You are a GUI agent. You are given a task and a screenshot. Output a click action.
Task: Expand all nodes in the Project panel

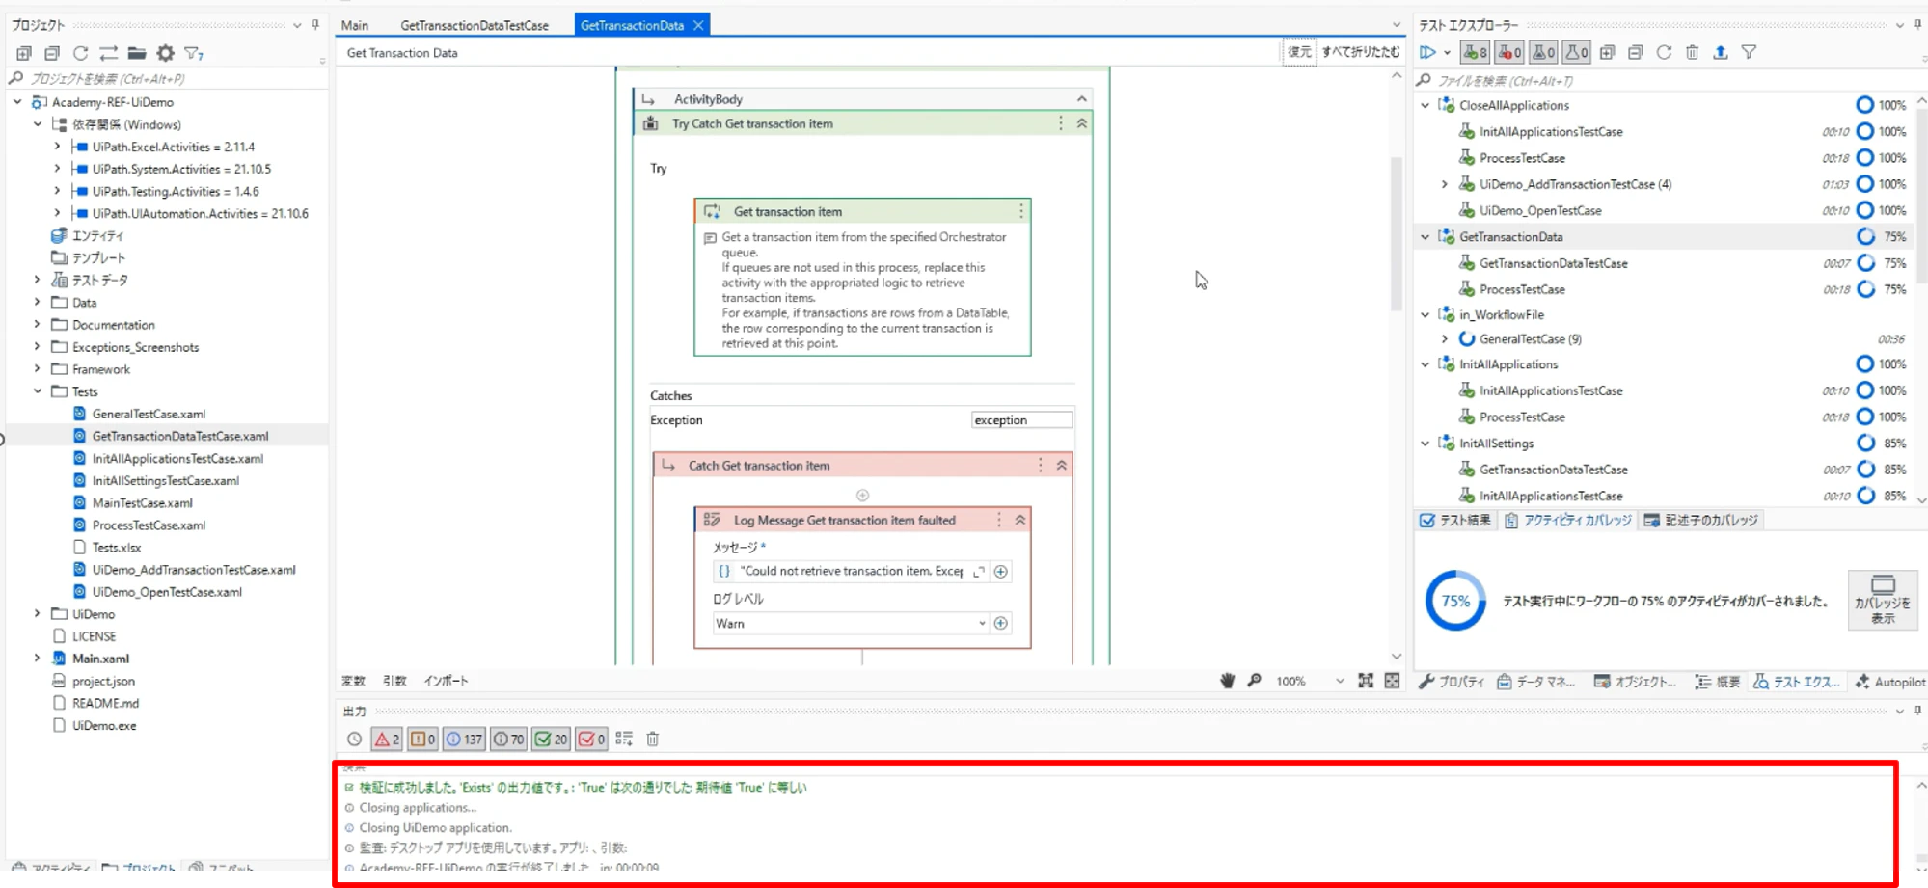click(x=24, y=53)
